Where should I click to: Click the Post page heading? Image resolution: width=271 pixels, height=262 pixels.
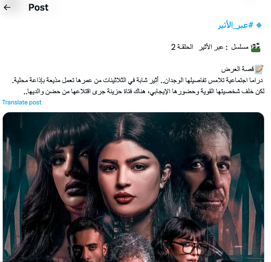coord(38,7)
